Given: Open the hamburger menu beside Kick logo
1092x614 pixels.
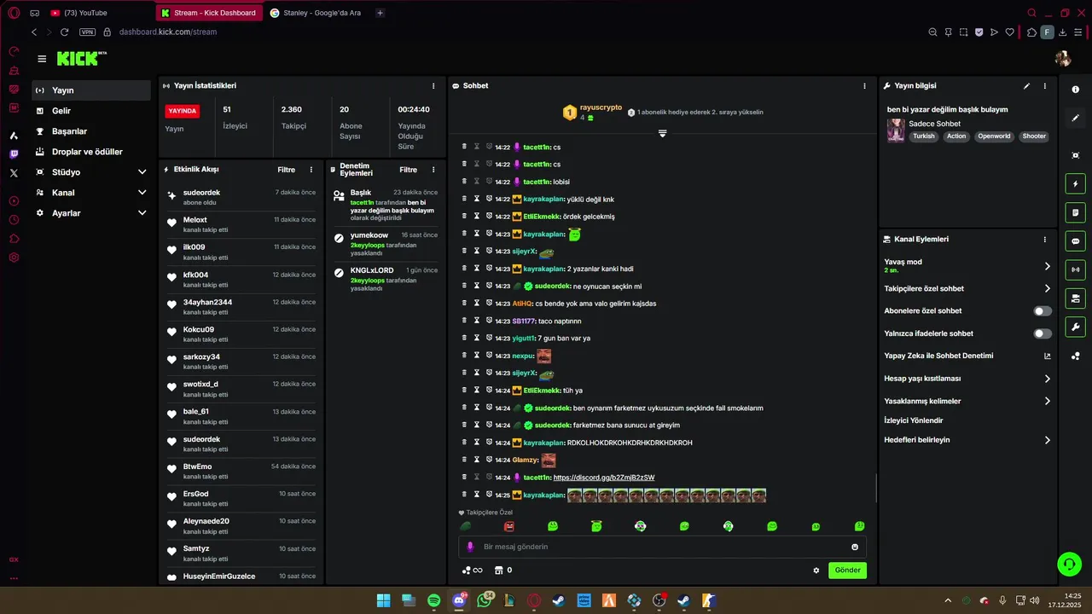Looking at the screenshot, I should (x=42, y=59).
